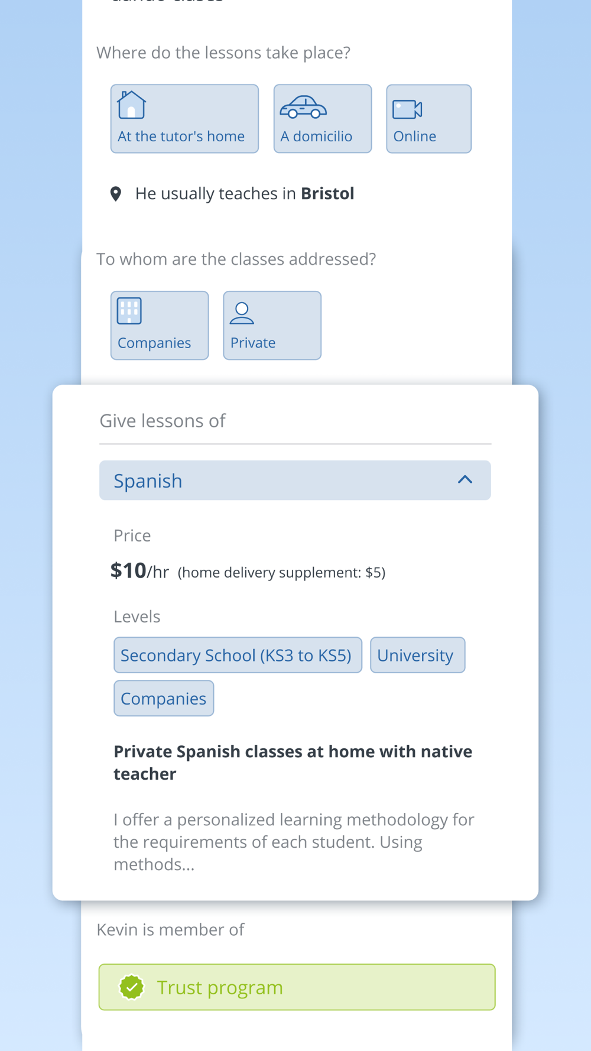Click the $10/hr price text

139,571
